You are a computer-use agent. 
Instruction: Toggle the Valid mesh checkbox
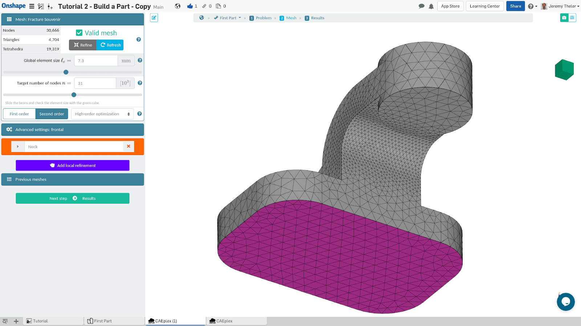pyautogui.click(x=79, y=33)
